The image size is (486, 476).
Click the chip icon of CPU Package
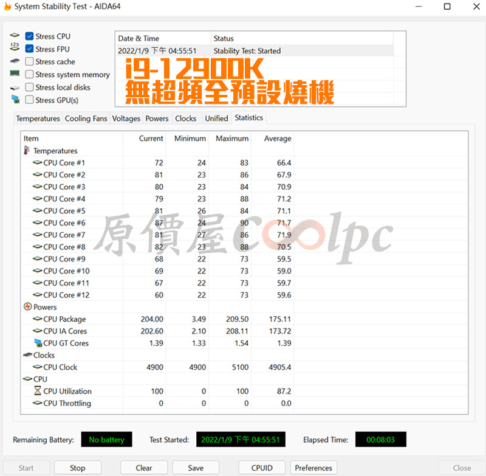38,319
